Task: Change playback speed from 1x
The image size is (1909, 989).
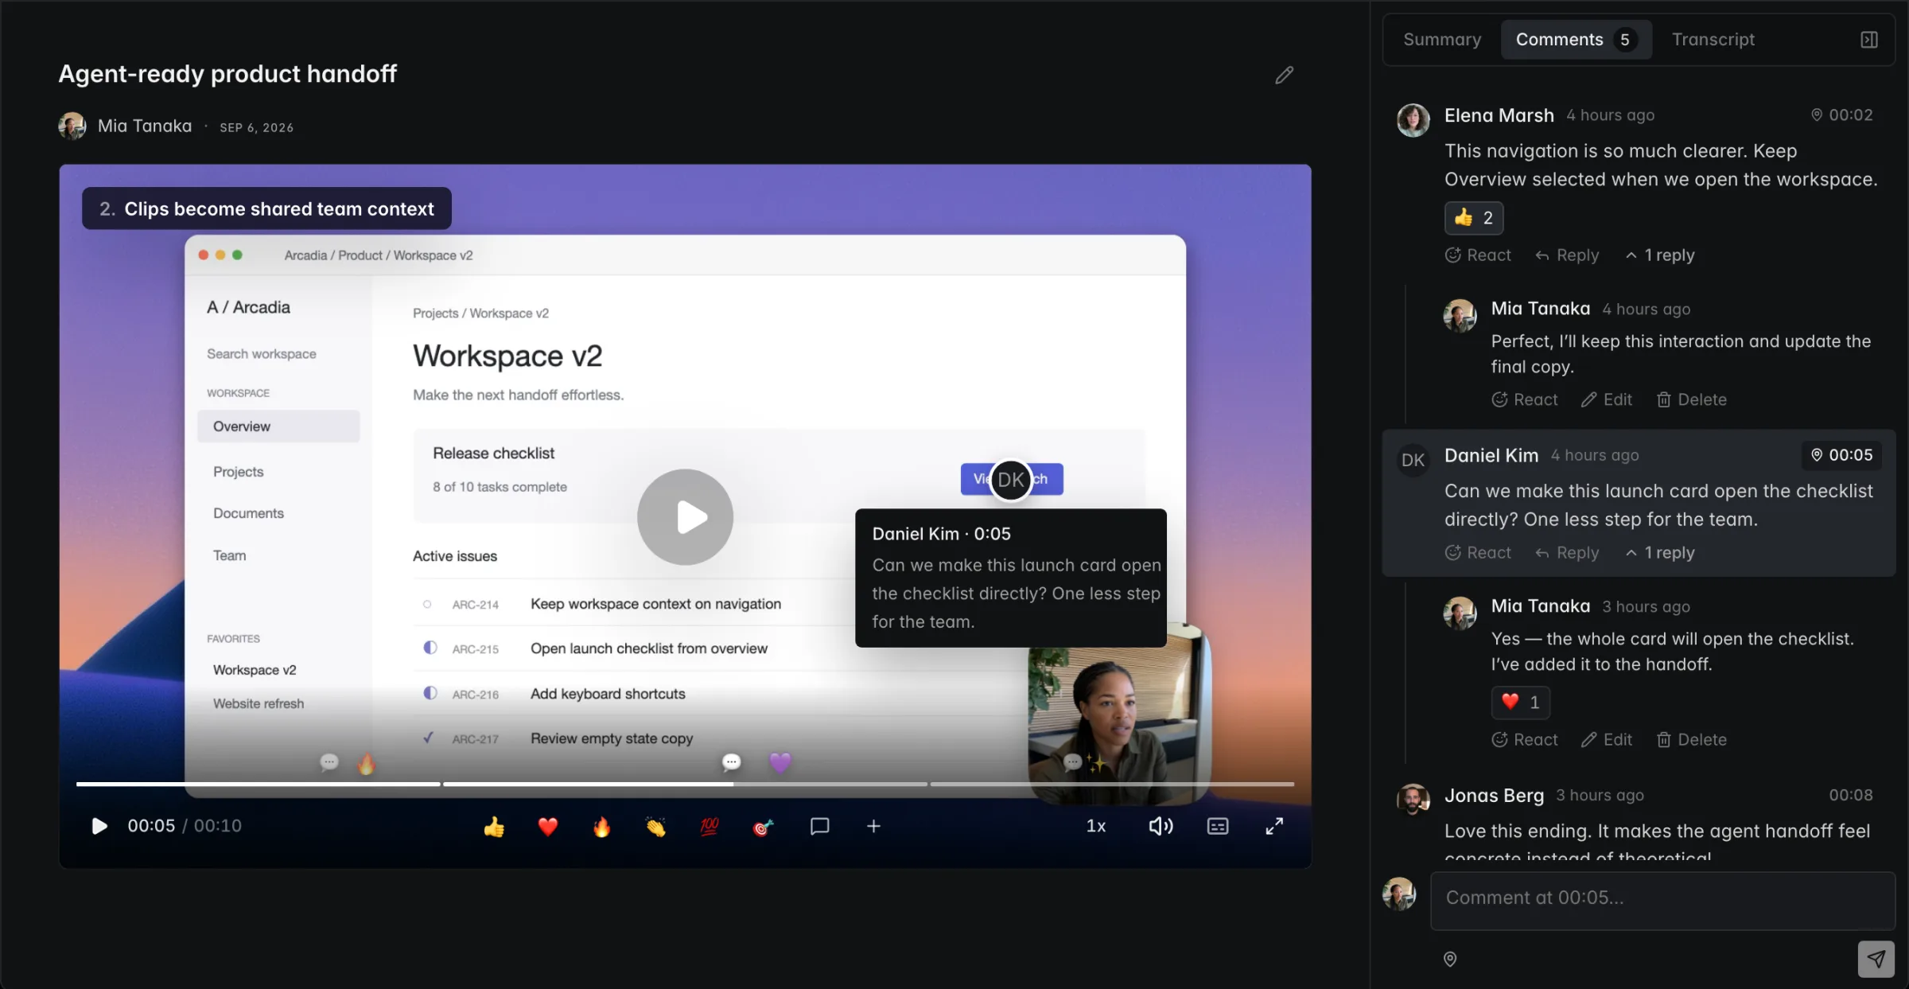Action: (x=1096, y=826)
